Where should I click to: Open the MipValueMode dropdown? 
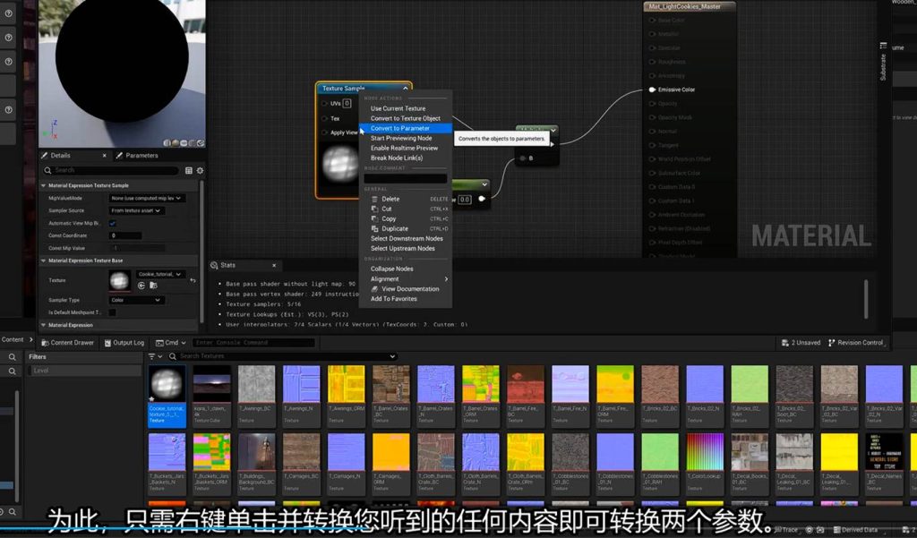coord(147,198)
